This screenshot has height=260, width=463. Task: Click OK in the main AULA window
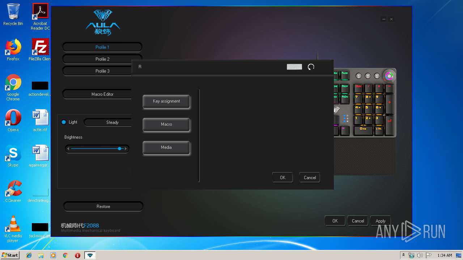coord(335,221)
